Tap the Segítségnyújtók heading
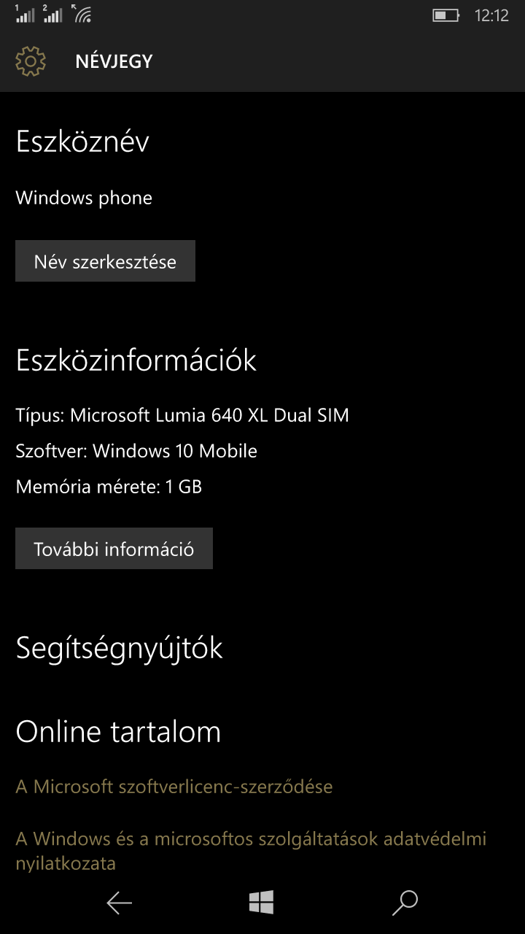Screen dimensions: 525x934 [x=119, y=649]
